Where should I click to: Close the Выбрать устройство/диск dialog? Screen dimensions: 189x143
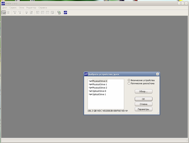[157, 74]
